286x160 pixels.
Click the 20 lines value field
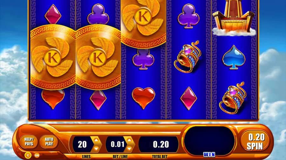82,144
